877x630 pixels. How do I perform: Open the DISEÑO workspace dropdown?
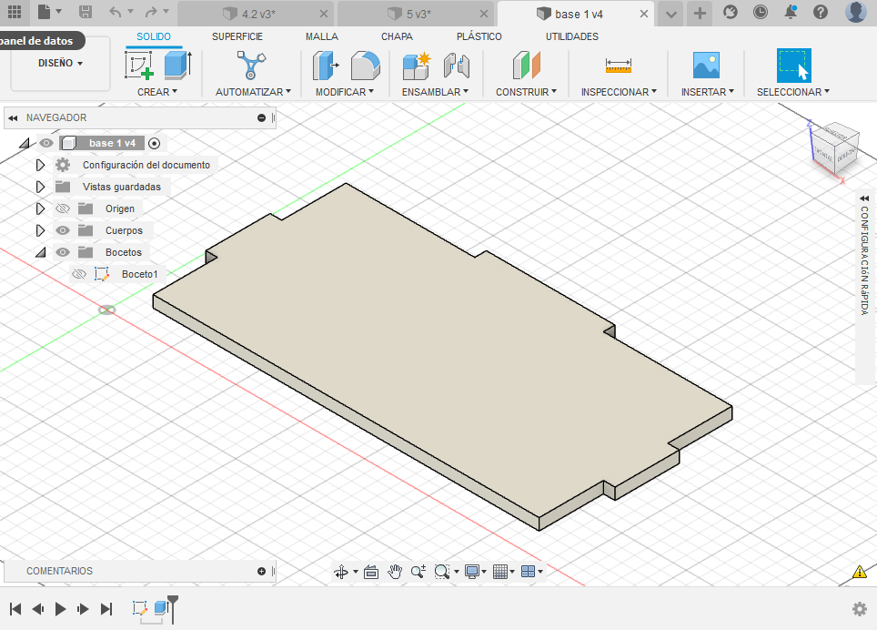(60, 63)
